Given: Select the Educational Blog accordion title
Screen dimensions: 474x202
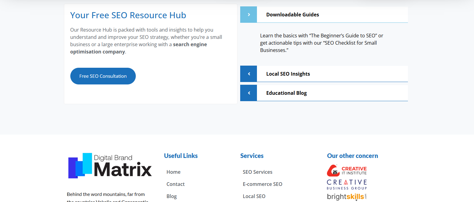Looking at the screenshot, I should pos(286,93).
